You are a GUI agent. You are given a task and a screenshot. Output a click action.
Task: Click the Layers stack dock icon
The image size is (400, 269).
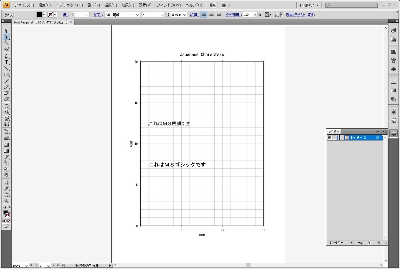point(393,133)
